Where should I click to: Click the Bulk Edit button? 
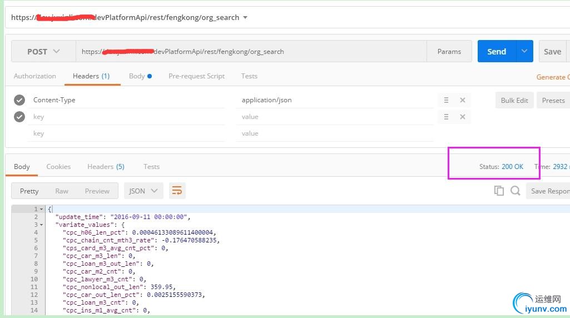tap(514, 100)
